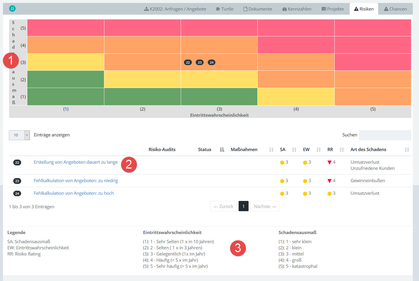Click the number 22 badge in table row
Image resolution: width=419 pixels, height=281 pixels.
coord(17,162)
